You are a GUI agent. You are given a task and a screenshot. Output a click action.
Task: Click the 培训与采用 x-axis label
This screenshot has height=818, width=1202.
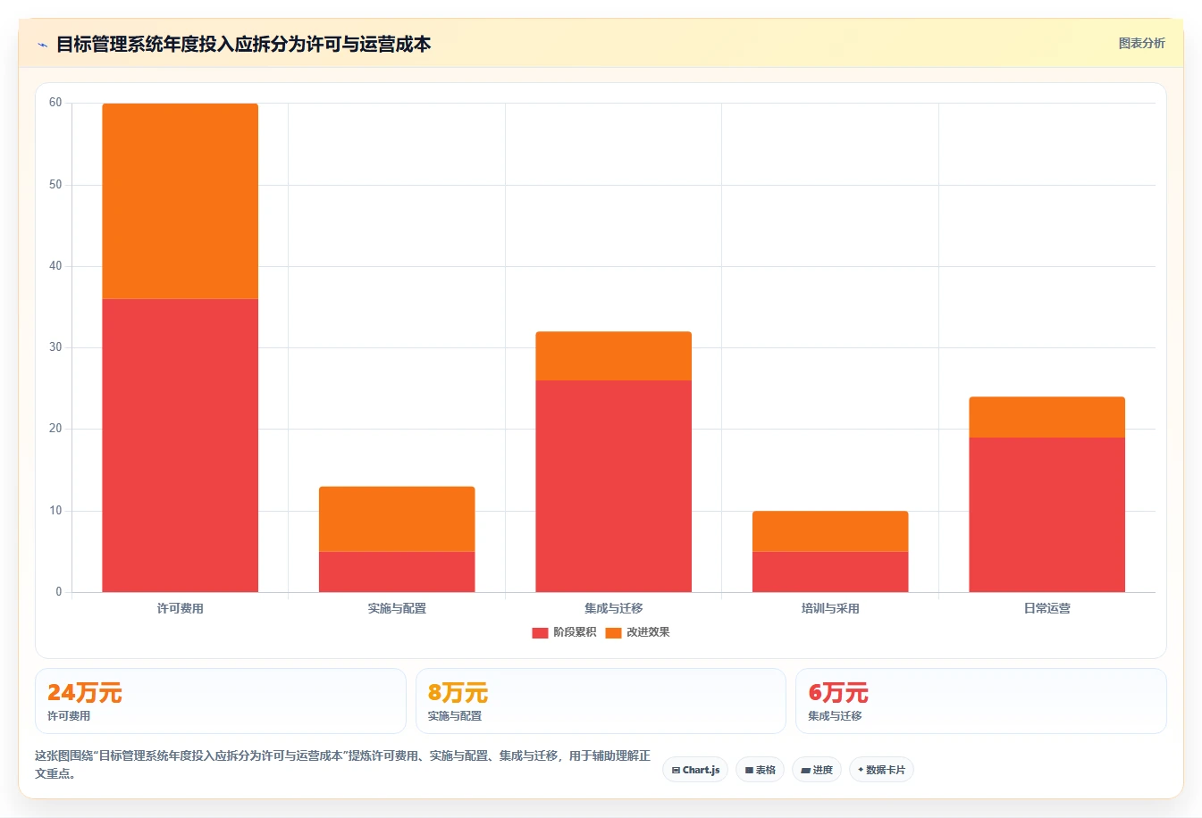[830, 608]
